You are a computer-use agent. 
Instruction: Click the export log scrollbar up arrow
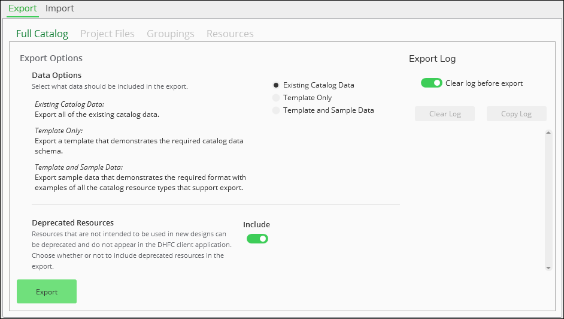(x=548, y=133)
